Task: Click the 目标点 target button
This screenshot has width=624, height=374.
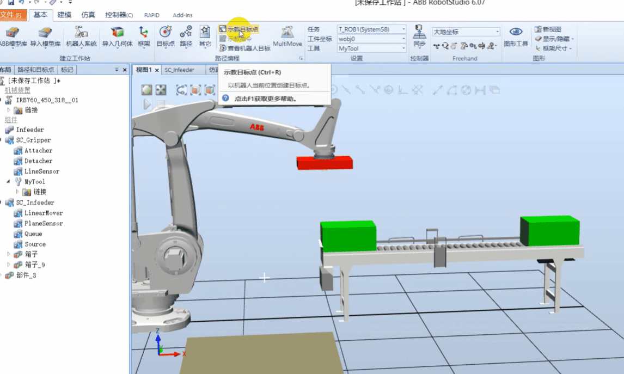Action: point(166,36)
